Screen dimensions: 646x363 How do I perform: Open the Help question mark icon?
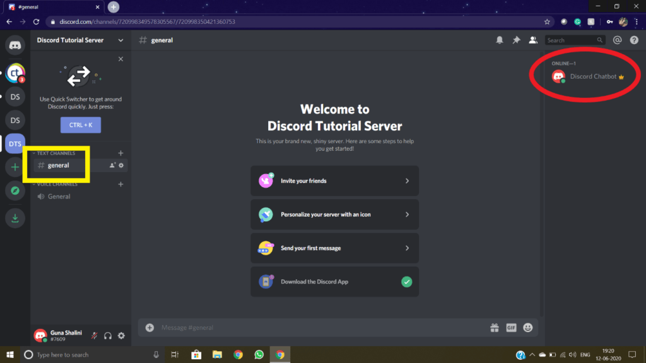point(634,40)
